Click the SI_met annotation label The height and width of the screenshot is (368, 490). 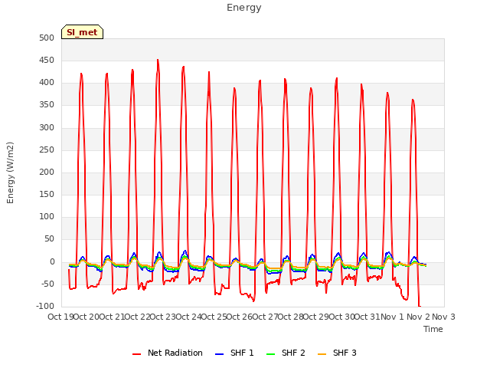tap(82, 32)
